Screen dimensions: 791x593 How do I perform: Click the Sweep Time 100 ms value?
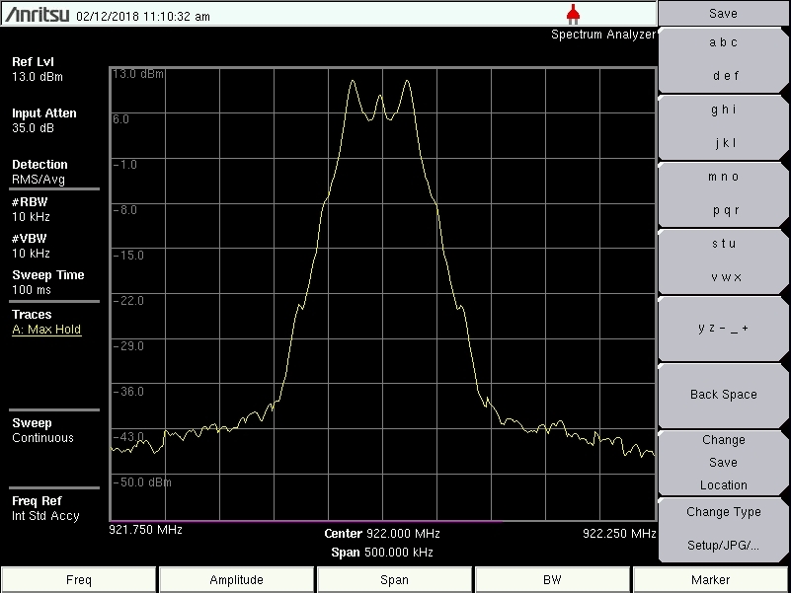click(32, 290)
